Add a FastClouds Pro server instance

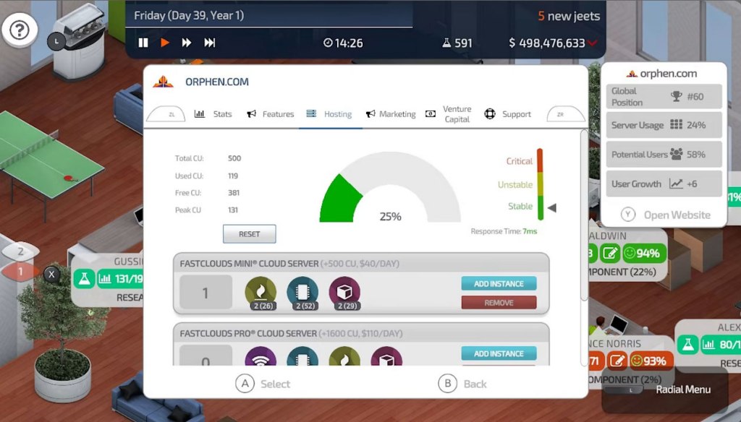click(499, 354)
